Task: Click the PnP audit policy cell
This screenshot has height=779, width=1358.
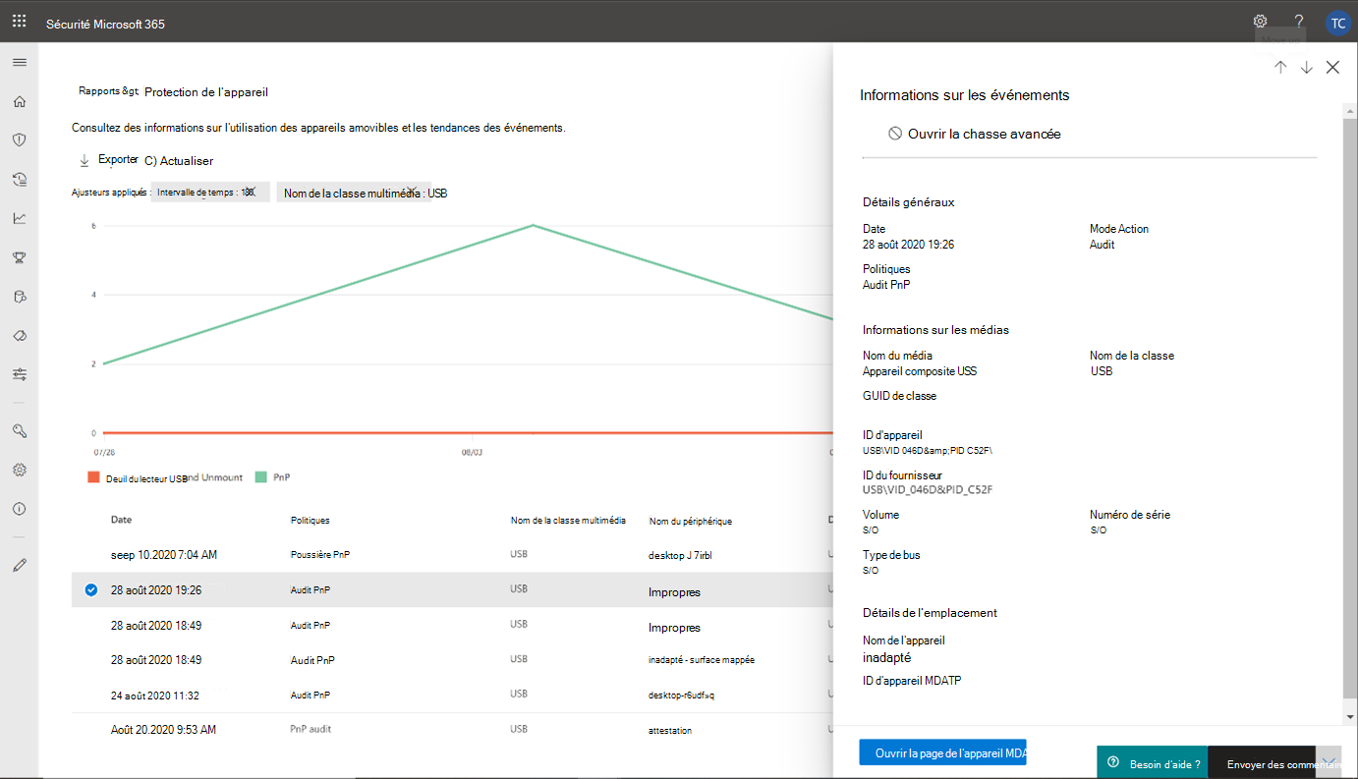Action: tap(311, 730)
